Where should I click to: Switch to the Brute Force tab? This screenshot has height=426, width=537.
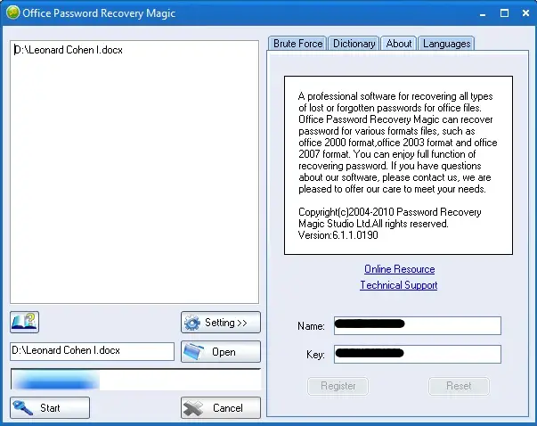tap(297, 44)
